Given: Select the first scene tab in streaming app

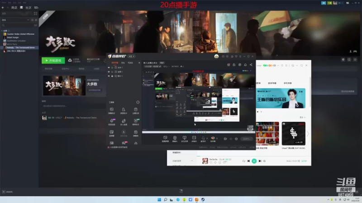Looking at the screenshot, I should pyautogui.click(x=115, y=63).
